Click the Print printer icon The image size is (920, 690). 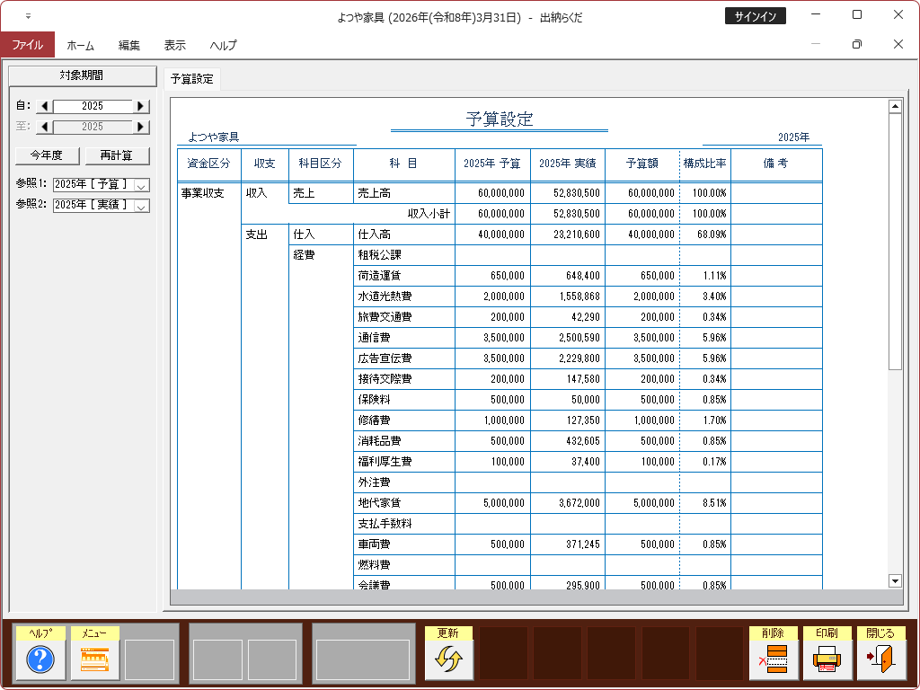coord(827,660)
